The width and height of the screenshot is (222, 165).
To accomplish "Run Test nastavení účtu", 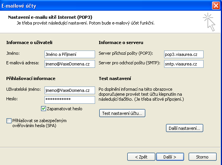I will pos(122,113).
